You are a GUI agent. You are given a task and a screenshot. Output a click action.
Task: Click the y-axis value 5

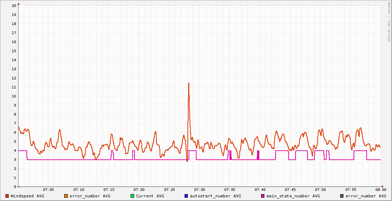[x=15, y=141]
